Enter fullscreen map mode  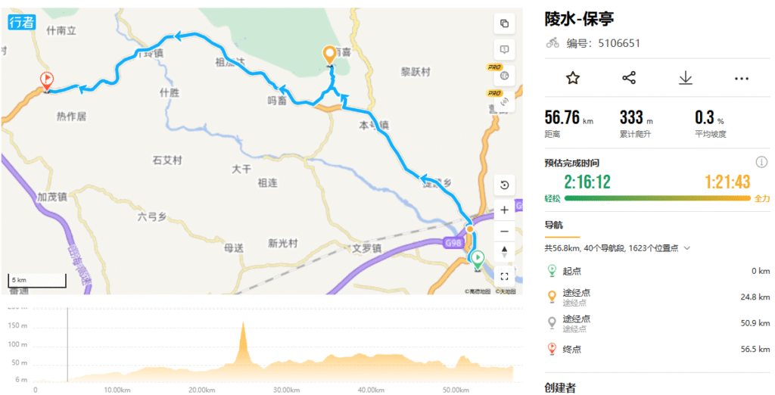504,276
